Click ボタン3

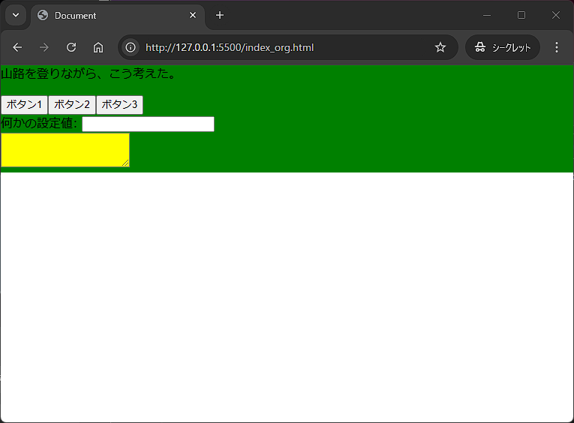click(x=119, y=105)
